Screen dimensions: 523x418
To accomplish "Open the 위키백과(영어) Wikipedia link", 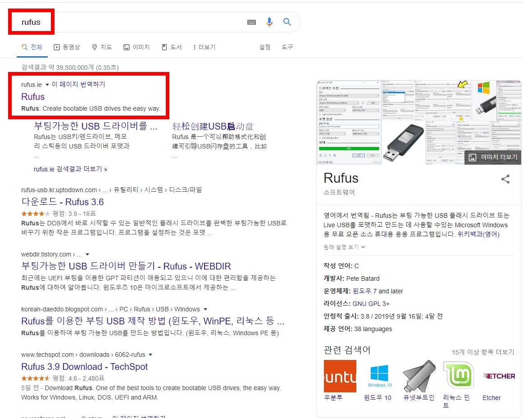I will point(478,234).
